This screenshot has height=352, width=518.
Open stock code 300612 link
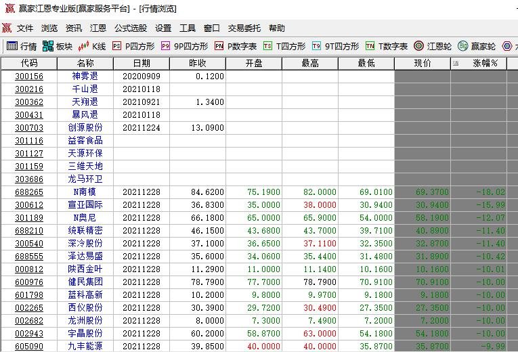[29, 205]
